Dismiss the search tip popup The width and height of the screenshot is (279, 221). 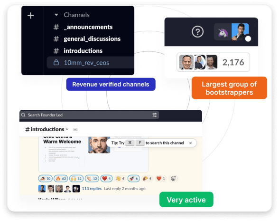(x=190, y=143)
